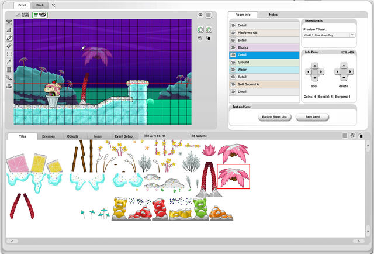Screen dimensions: 374x254
Task: Select the Water layer row
Action: tap(264, 70)
